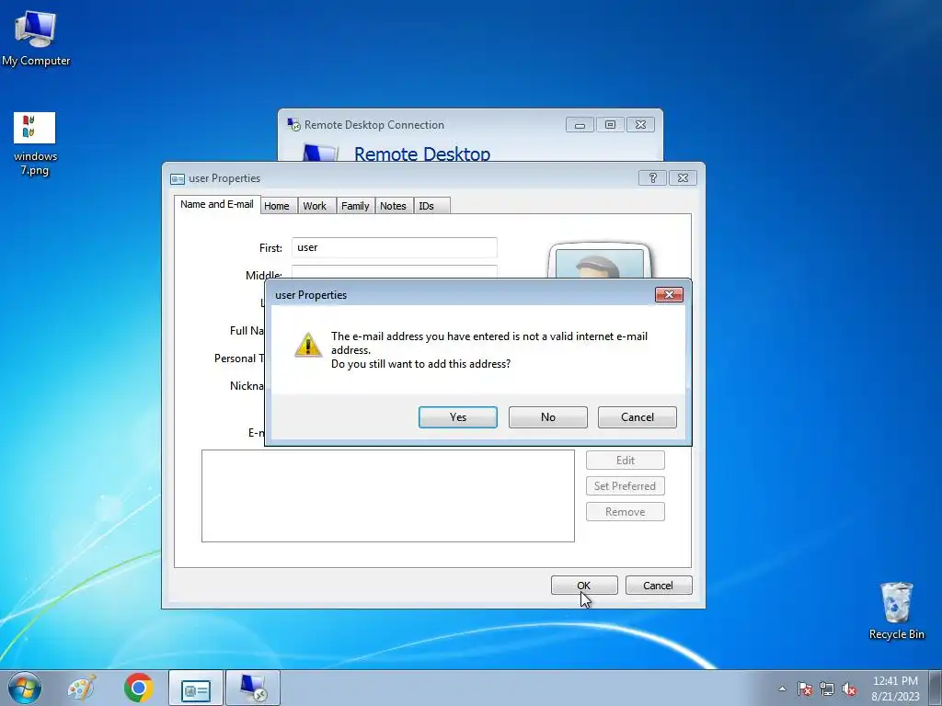Image resolution: width=942 pixels, height=706 pixels.
Task: Launch Google Chrome from the taskbar
Action: pyautogui.click(x=139, y=688)
